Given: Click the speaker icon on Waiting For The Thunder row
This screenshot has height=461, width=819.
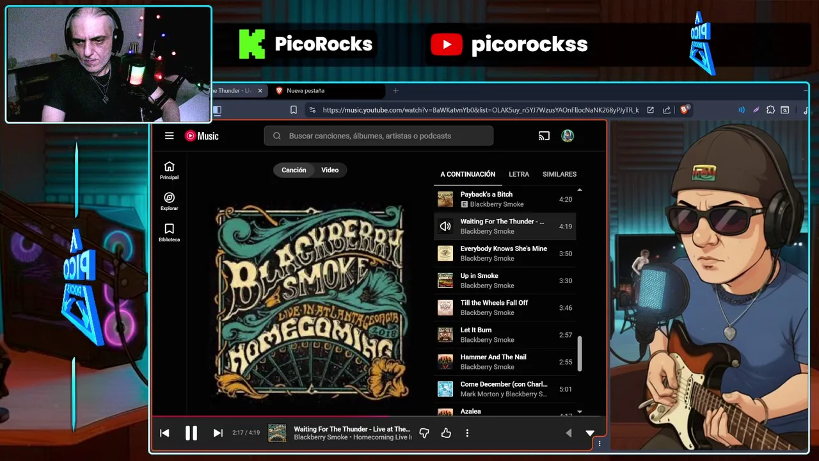Looking at the screenshot, I should (x=445, y=226).
